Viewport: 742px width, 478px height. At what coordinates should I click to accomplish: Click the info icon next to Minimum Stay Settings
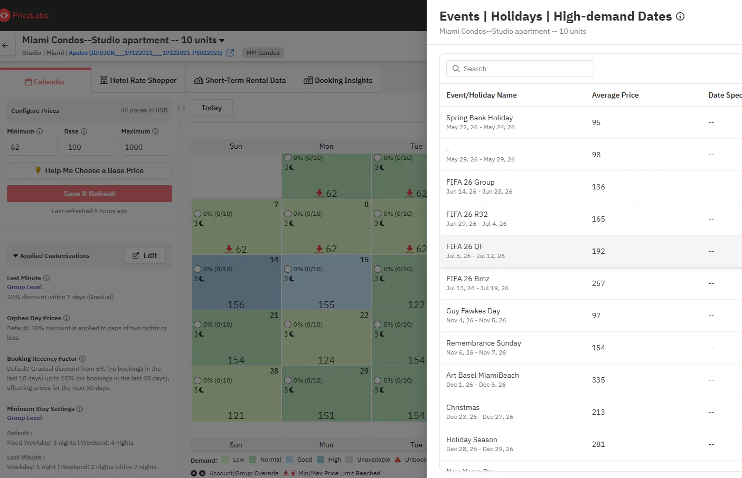tap(80, 409)
